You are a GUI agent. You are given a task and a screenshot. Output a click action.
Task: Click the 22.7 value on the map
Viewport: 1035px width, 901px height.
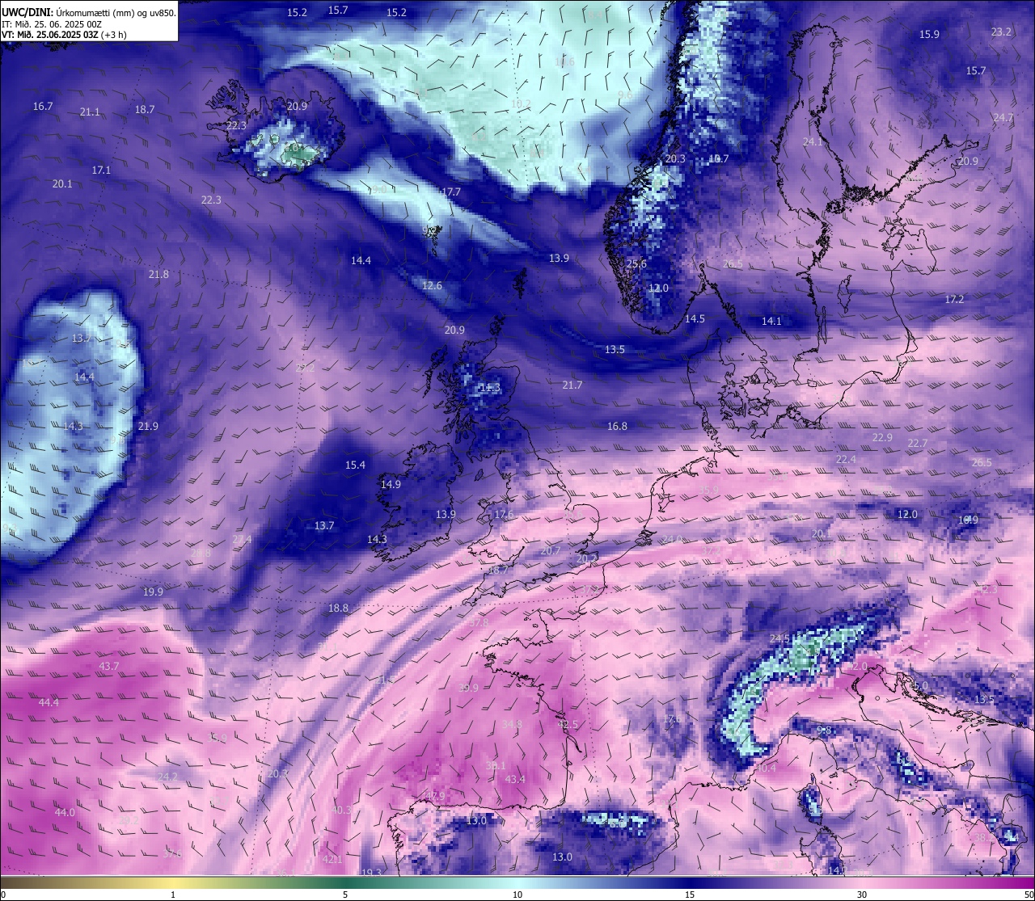[x=918, y=444]
